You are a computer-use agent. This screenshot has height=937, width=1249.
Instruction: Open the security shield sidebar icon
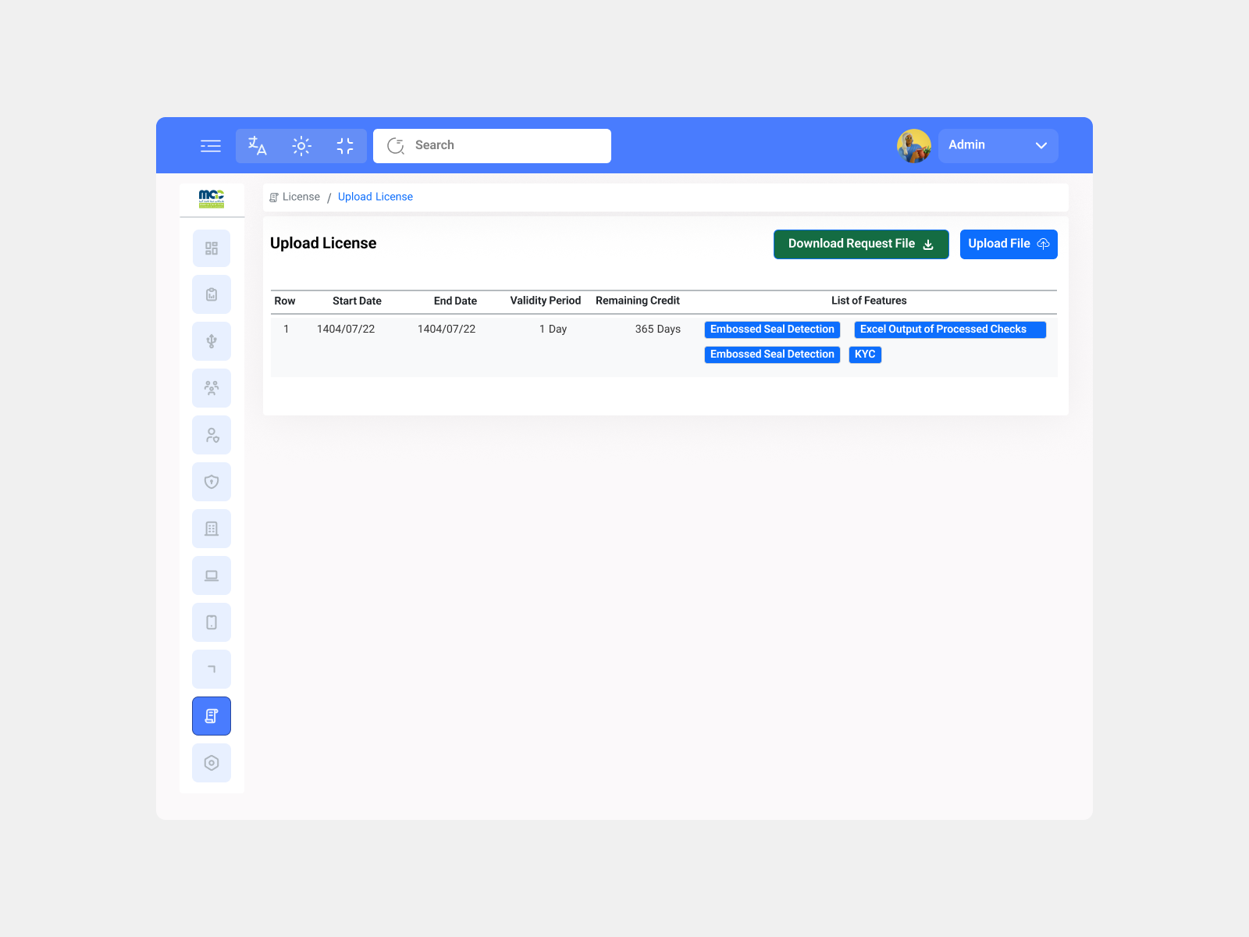[x=212, y=482]
